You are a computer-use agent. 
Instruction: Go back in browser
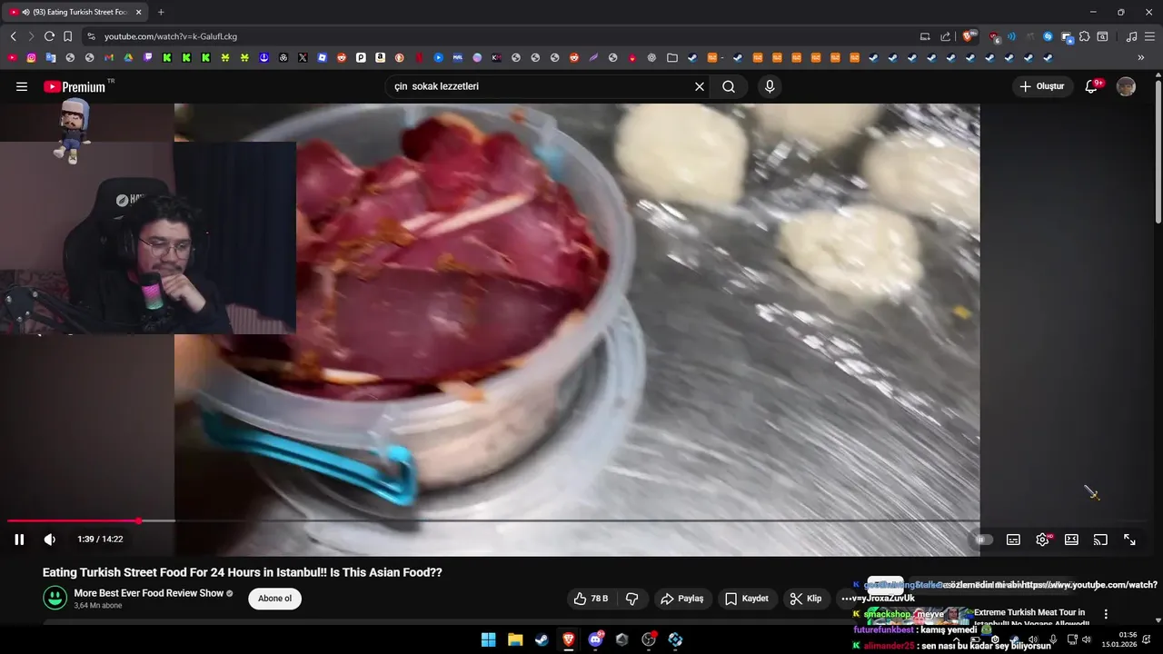(x=13, y=36)
